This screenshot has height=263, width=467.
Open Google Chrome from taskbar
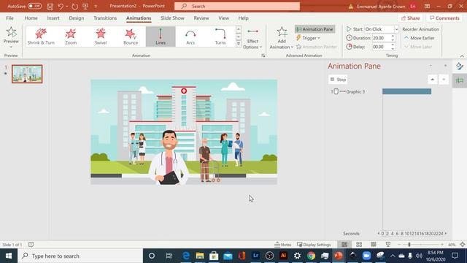[311, 256]
